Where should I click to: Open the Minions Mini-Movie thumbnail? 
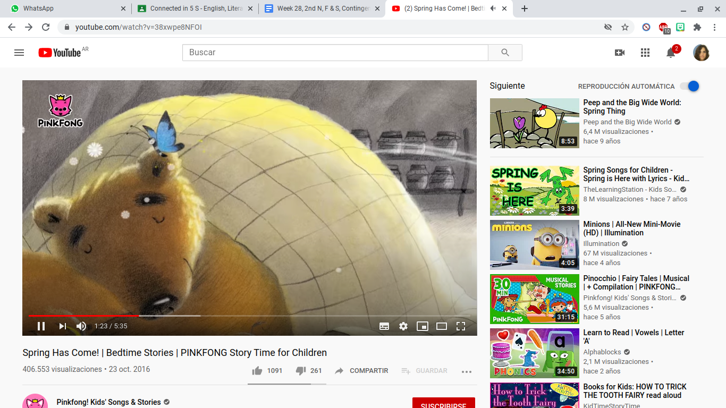535,245
